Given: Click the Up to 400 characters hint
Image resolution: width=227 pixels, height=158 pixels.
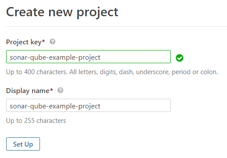Looking at the screenshot, I should click(x=112, y=72).
